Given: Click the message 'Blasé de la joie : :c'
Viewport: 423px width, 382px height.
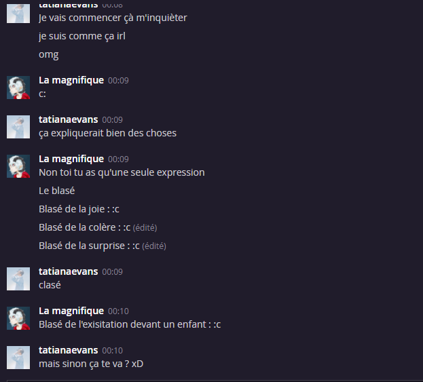Looking at the screenshot, I should (79, 209).
